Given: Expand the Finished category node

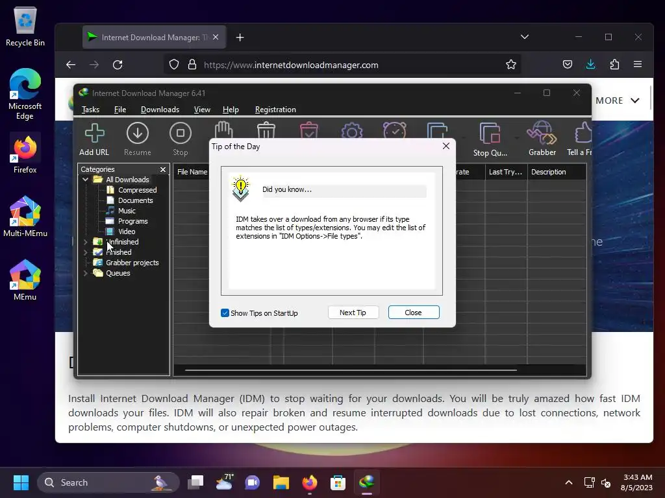Looking at the screenshot, I should coord(86,252).
